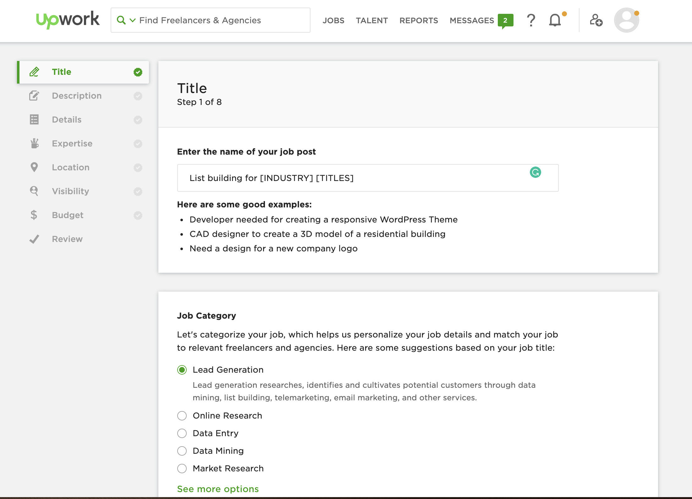Choose the Data Mining radio button
Image resolution: width=692 pixels, height=499 pixels.
tap(182, 451)
